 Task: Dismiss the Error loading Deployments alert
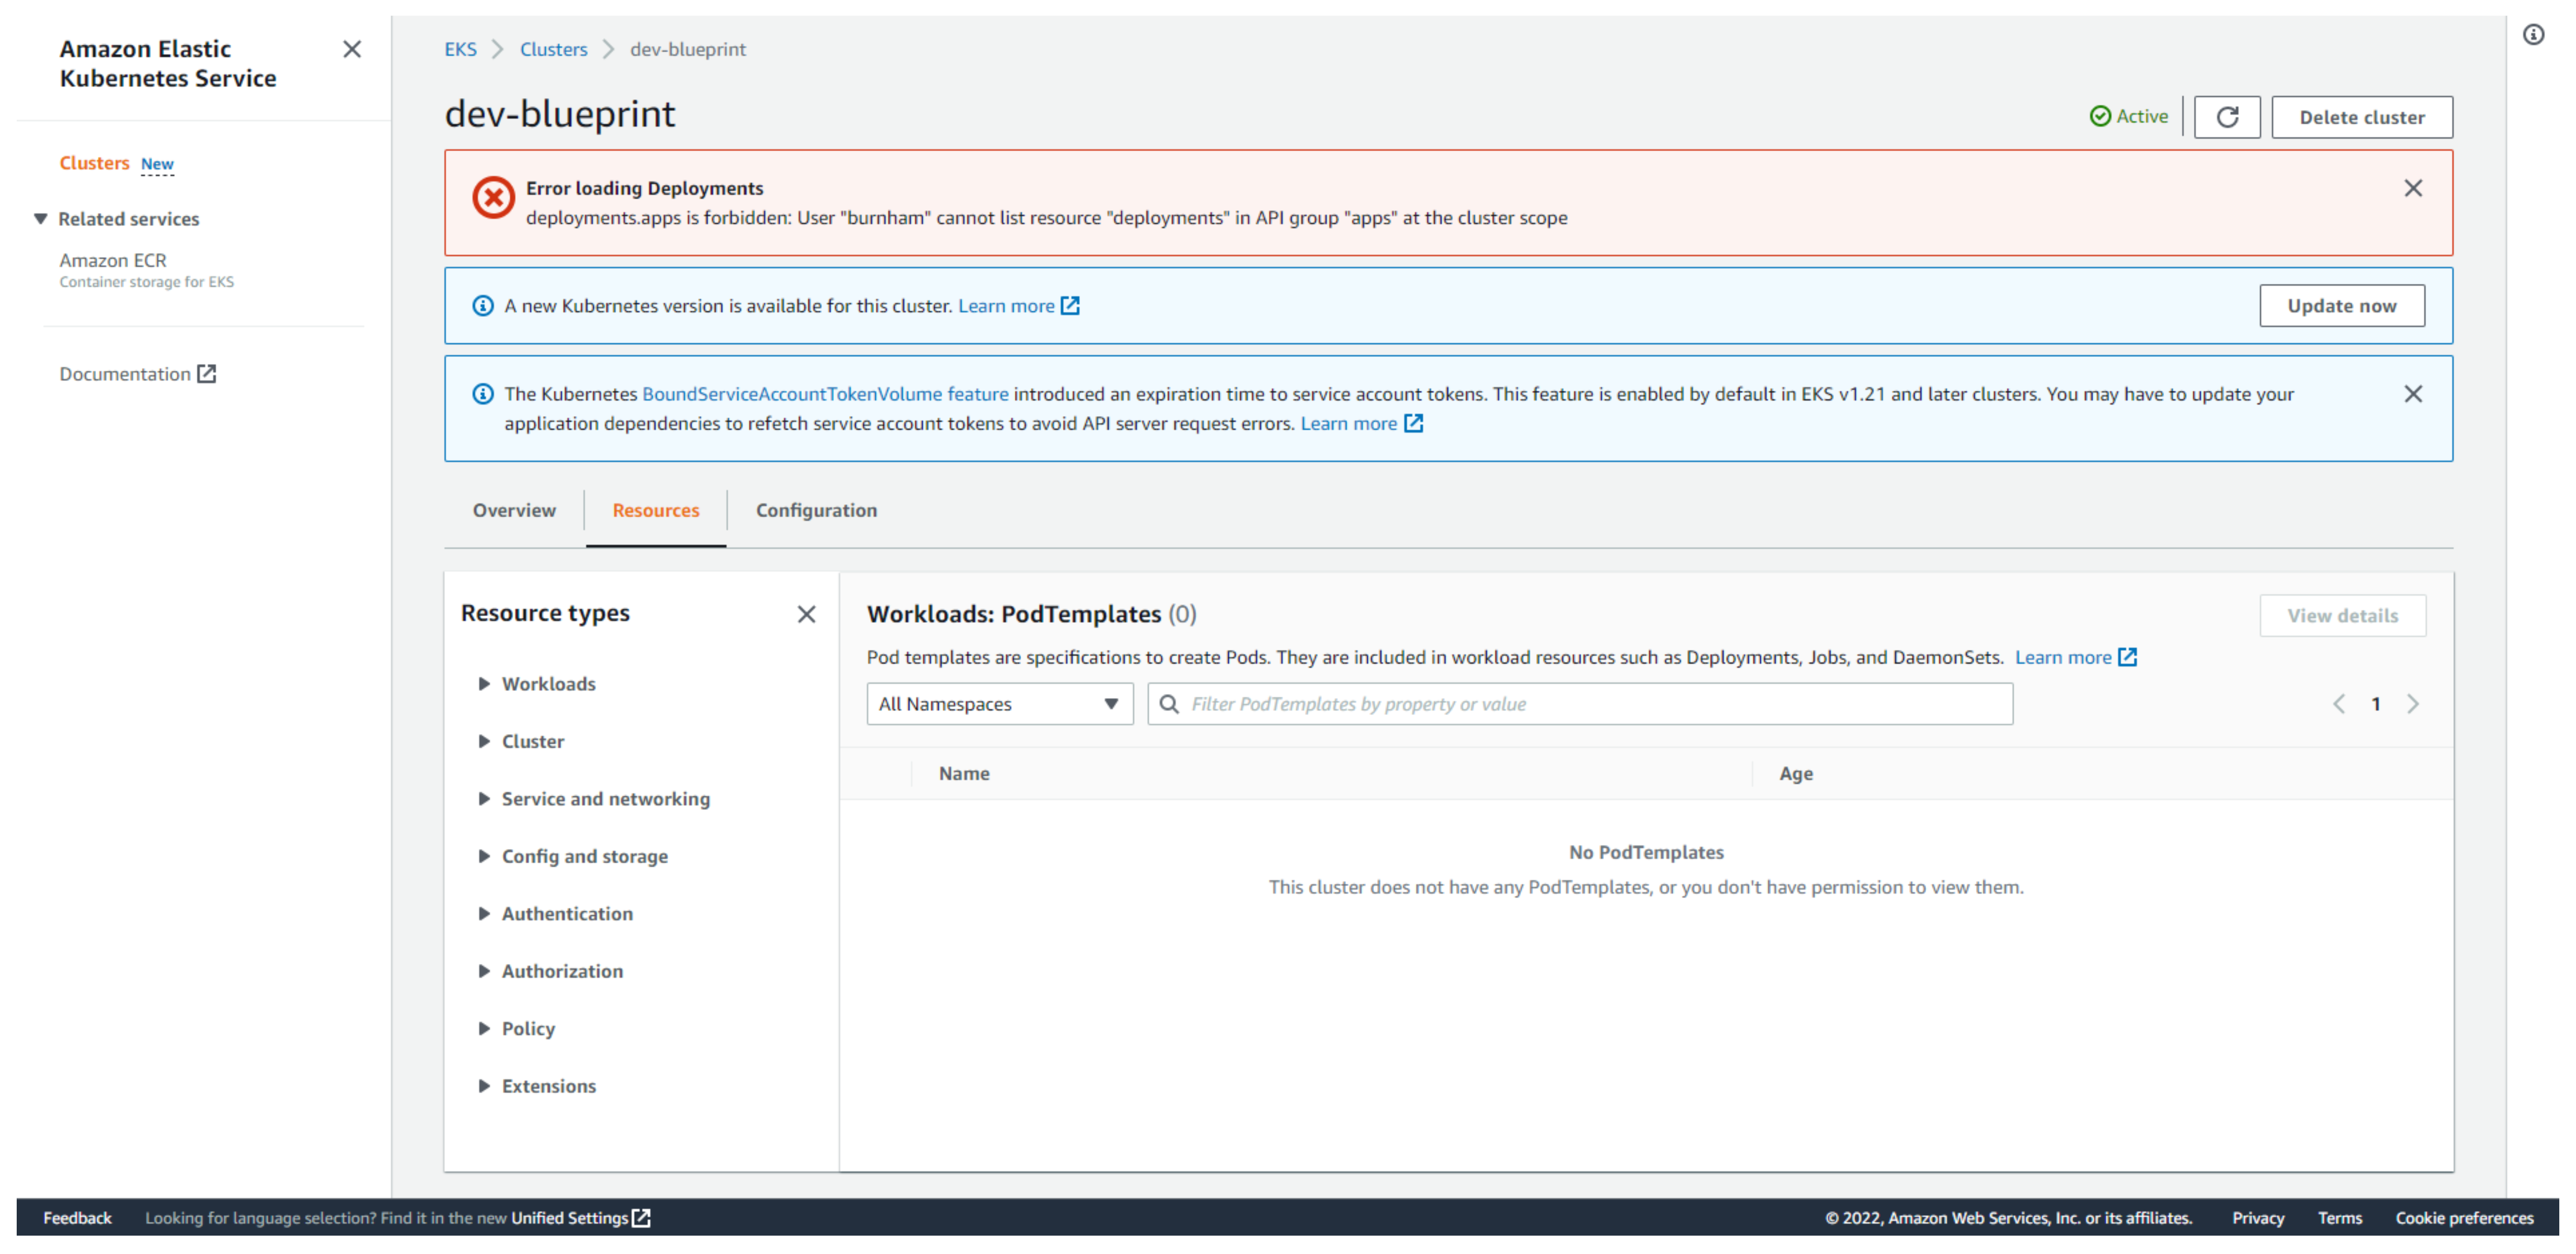click(2414, 188)
